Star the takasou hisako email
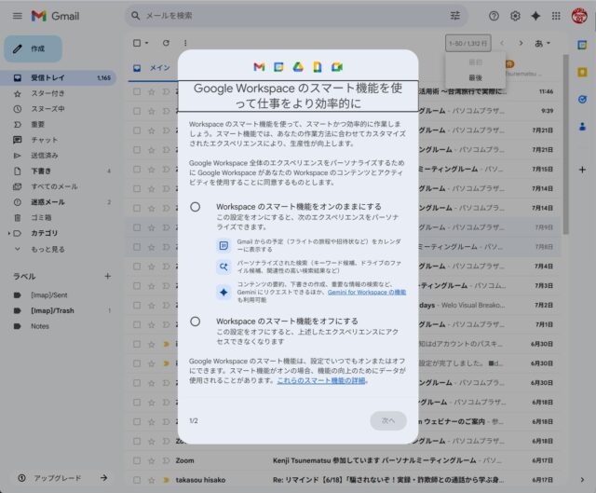Screen dimensions: 596x493 tap(151, 480)
